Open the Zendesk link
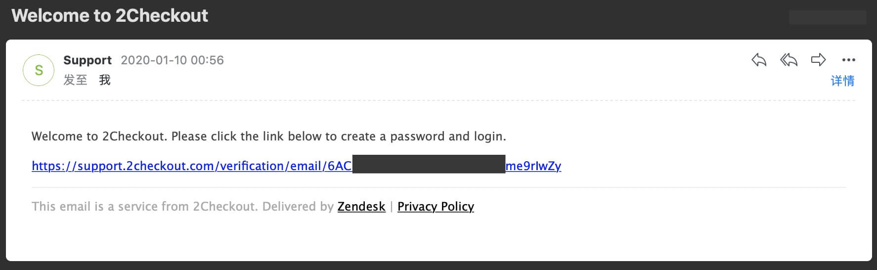 click(361, 207)
